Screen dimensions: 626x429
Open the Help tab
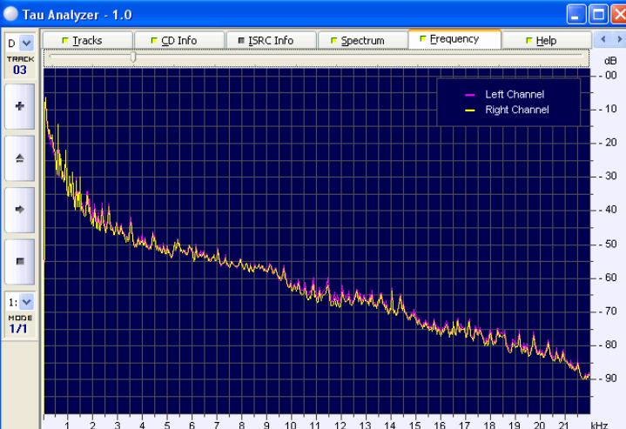(x=546, y=41)
